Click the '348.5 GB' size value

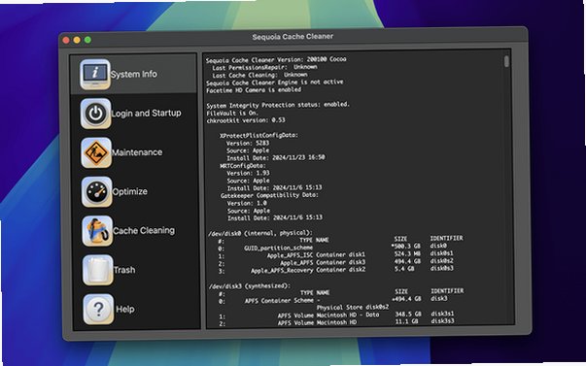point(408,315)
